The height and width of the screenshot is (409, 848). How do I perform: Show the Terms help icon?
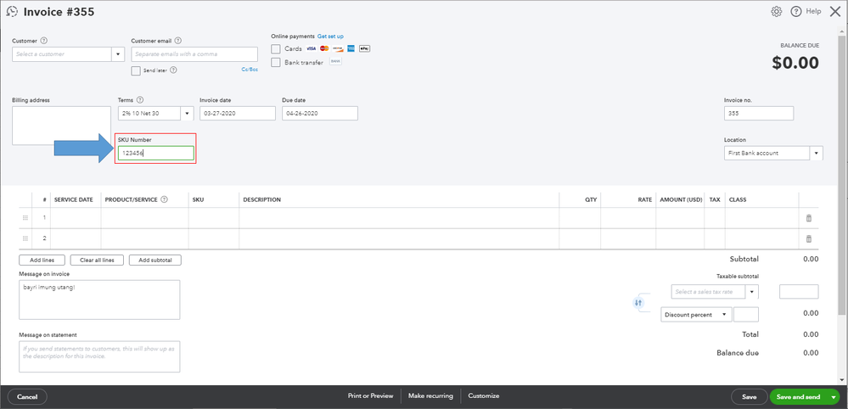140,100
